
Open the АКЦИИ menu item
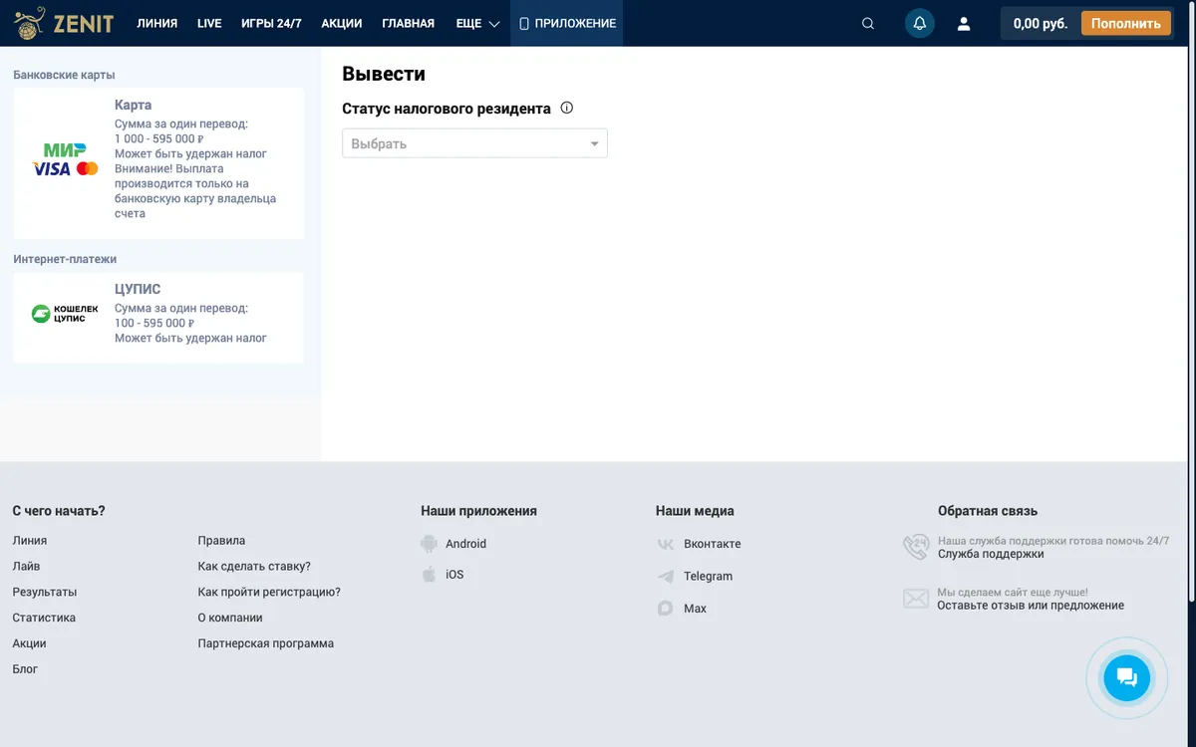point(342,23)
